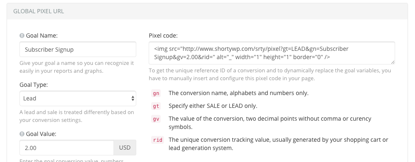Click inside the Pixel code textarea
Screen dimensions: 415x162
click(272, 53)
